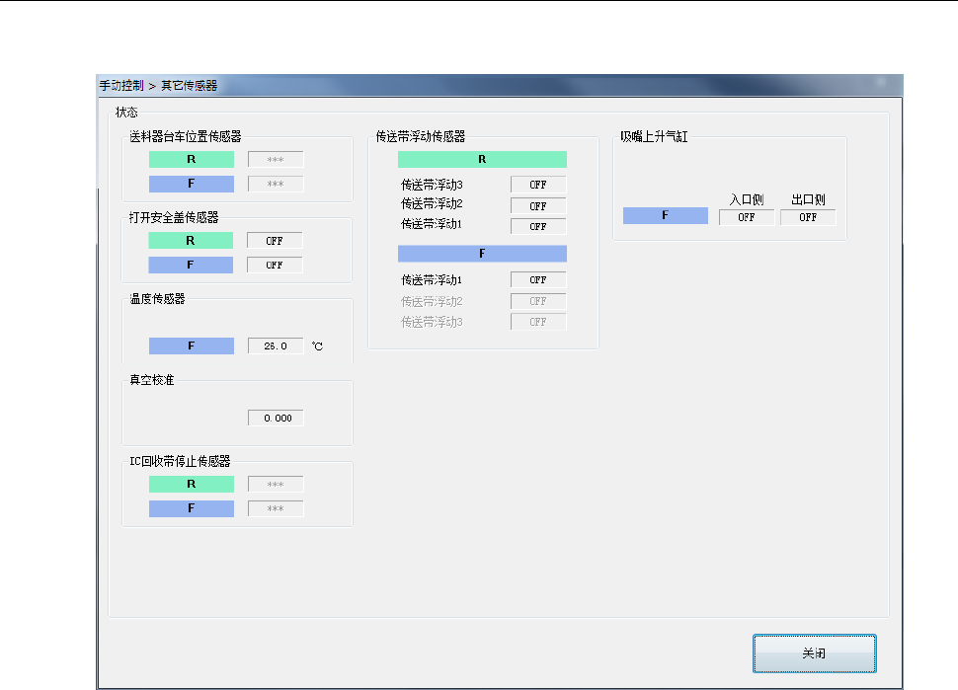Select F side greyed 传送带浮动2 OFF field
This screenshot has height=690, width=958.
click(538, 301)
